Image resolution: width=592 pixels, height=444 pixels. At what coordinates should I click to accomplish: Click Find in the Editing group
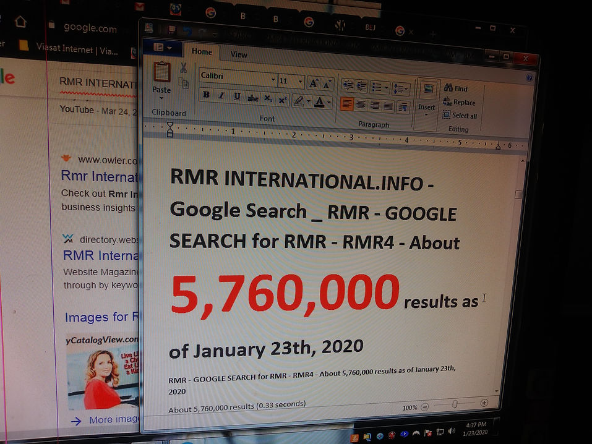[x=456, y=88]
